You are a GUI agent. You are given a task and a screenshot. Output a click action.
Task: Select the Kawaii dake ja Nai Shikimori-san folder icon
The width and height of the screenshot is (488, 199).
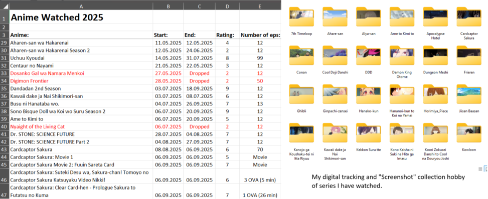click(335, 133)
